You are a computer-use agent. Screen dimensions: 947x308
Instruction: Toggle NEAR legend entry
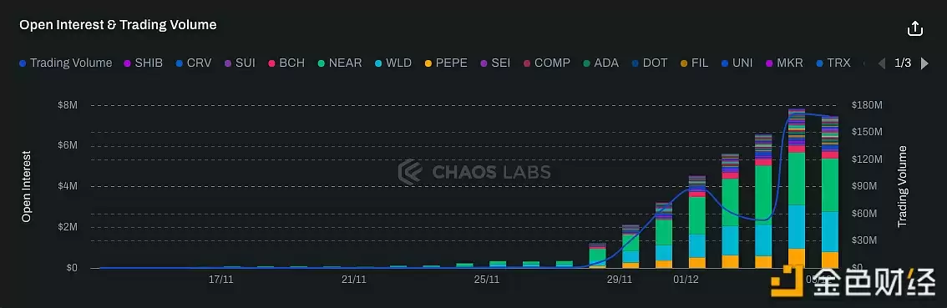[339, 63]
